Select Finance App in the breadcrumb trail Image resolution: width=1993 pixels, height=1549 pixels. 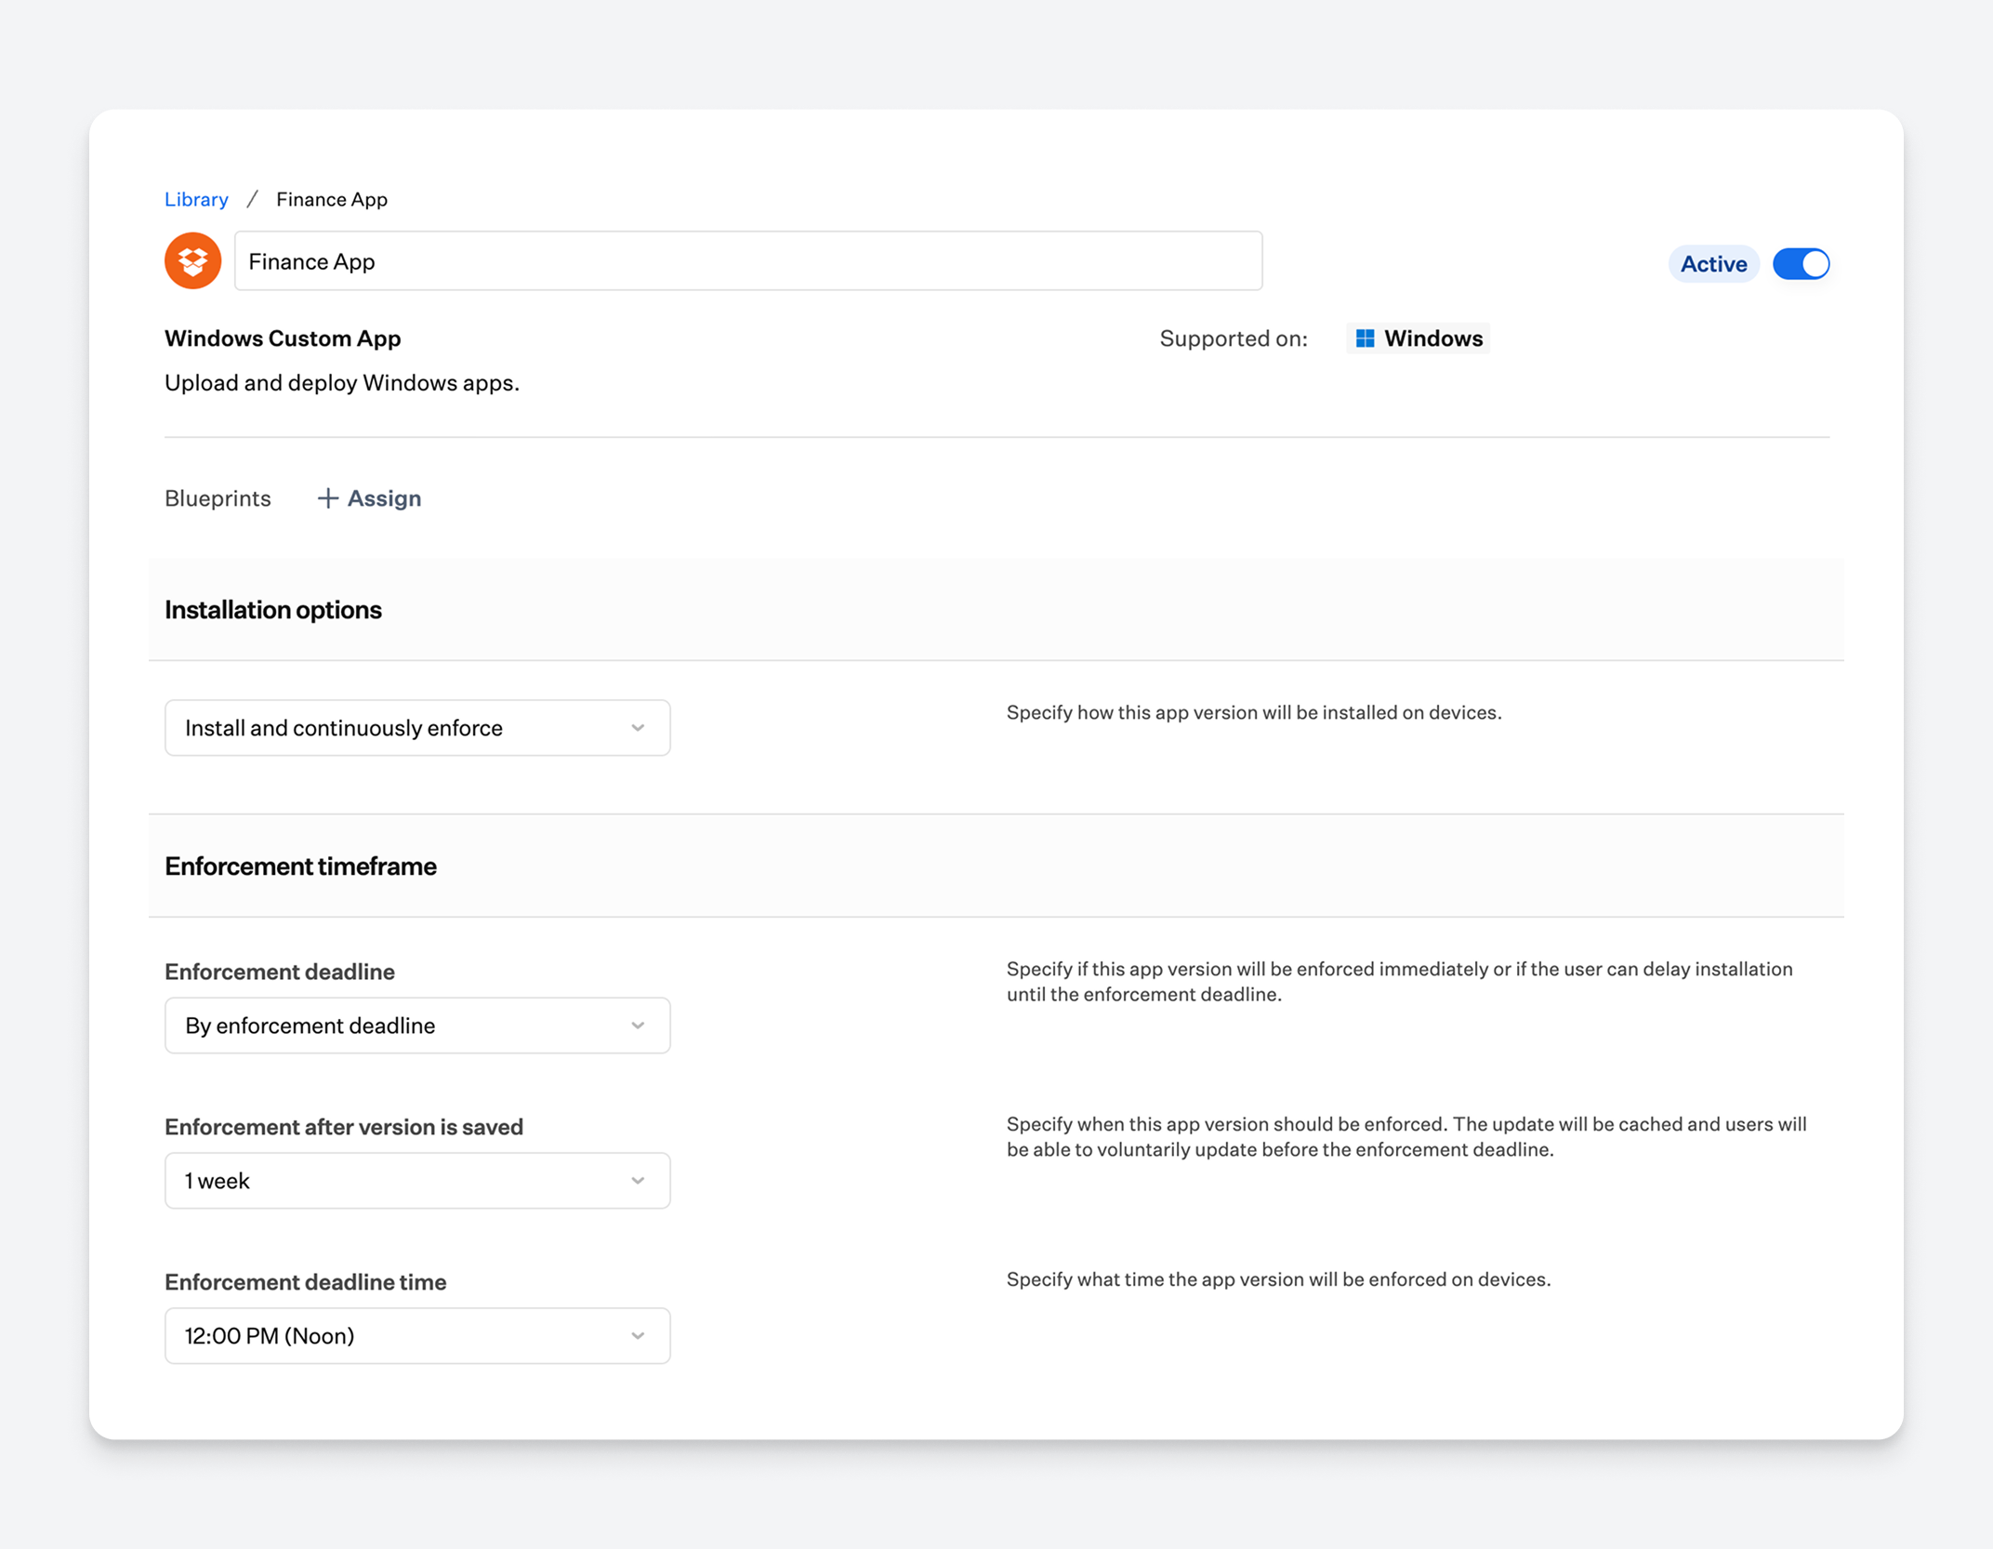(331, 199)
